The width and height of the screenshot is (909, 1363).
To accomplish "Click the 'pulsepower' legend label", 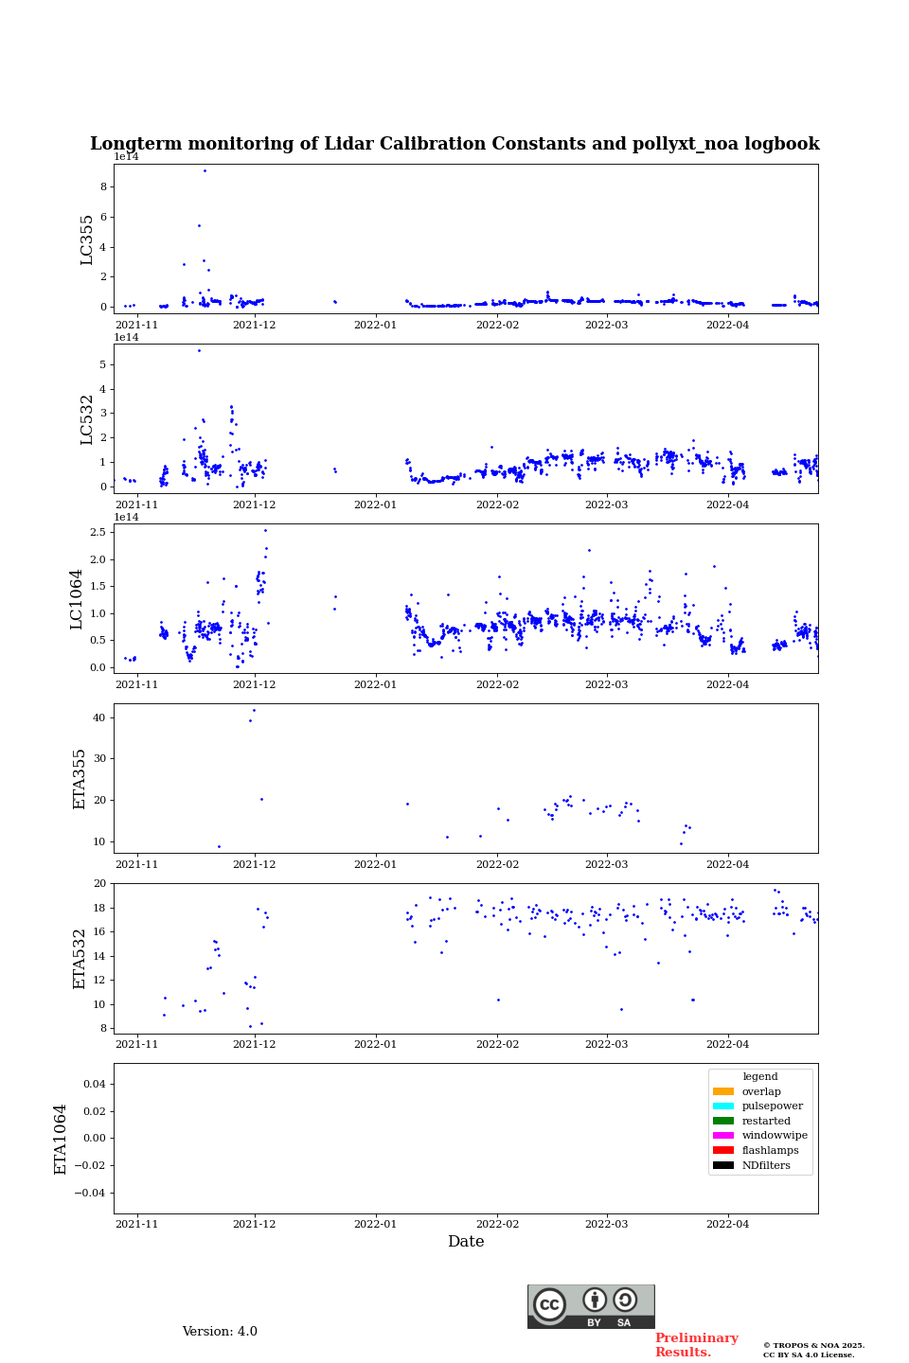I will (773, 1106).
